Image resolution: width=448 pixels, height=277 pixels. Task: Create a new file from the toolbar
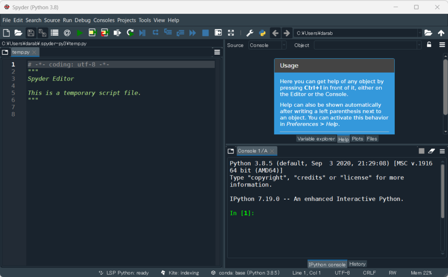point(6,33)
